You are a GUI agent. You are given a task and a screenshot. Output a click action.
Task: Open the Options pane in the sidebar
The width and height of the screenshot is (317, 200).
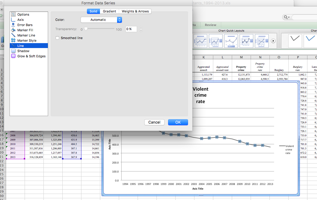(23, 14)
